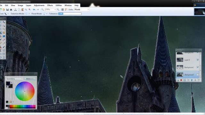Toggle the rulers display
Screen dimensions: 205x115
click(x=66, y=10)
